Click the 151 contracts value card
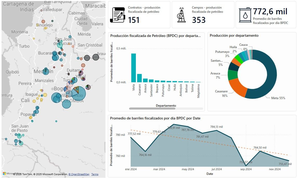 click(x=139, y=15)
